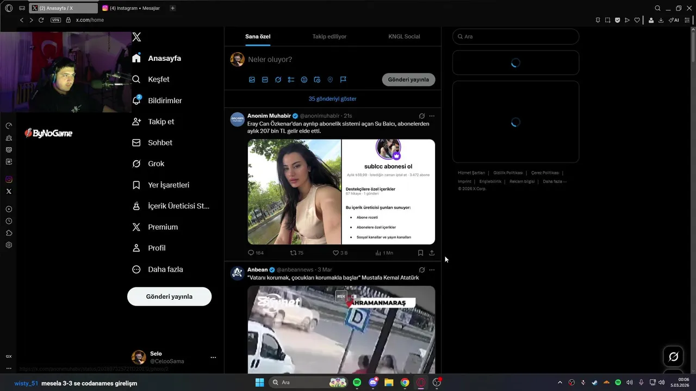This screenshot has height=391, width=696.
Task: Repost the post with 75 reposts
Action: coord(297,253)
